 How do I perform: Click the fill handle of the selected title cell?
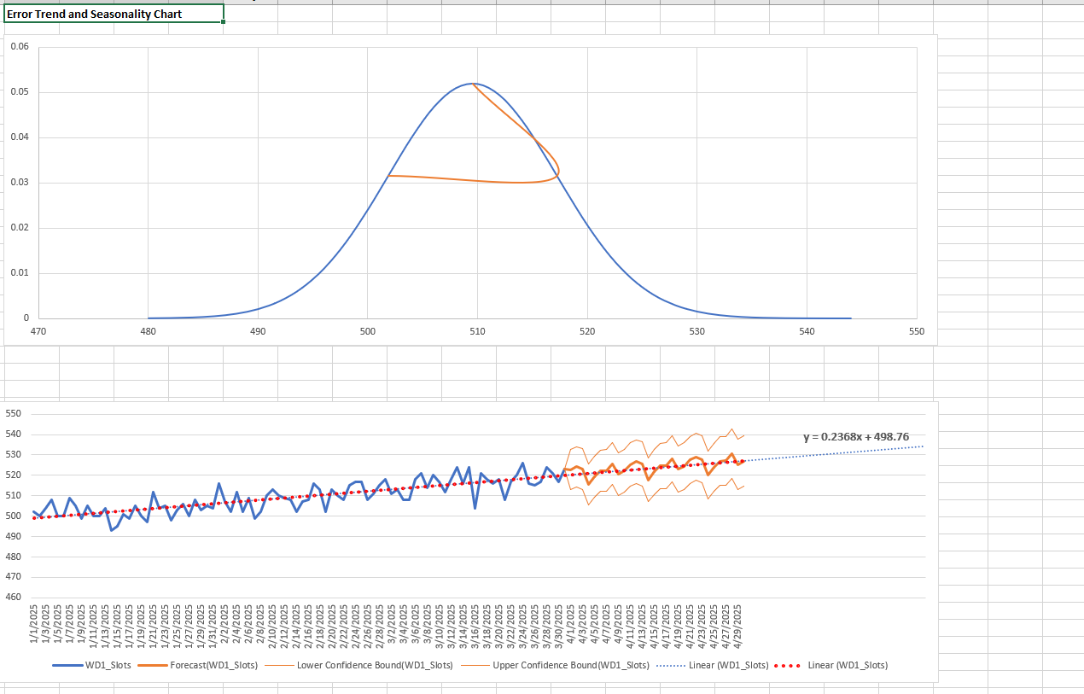pos(224,22)
